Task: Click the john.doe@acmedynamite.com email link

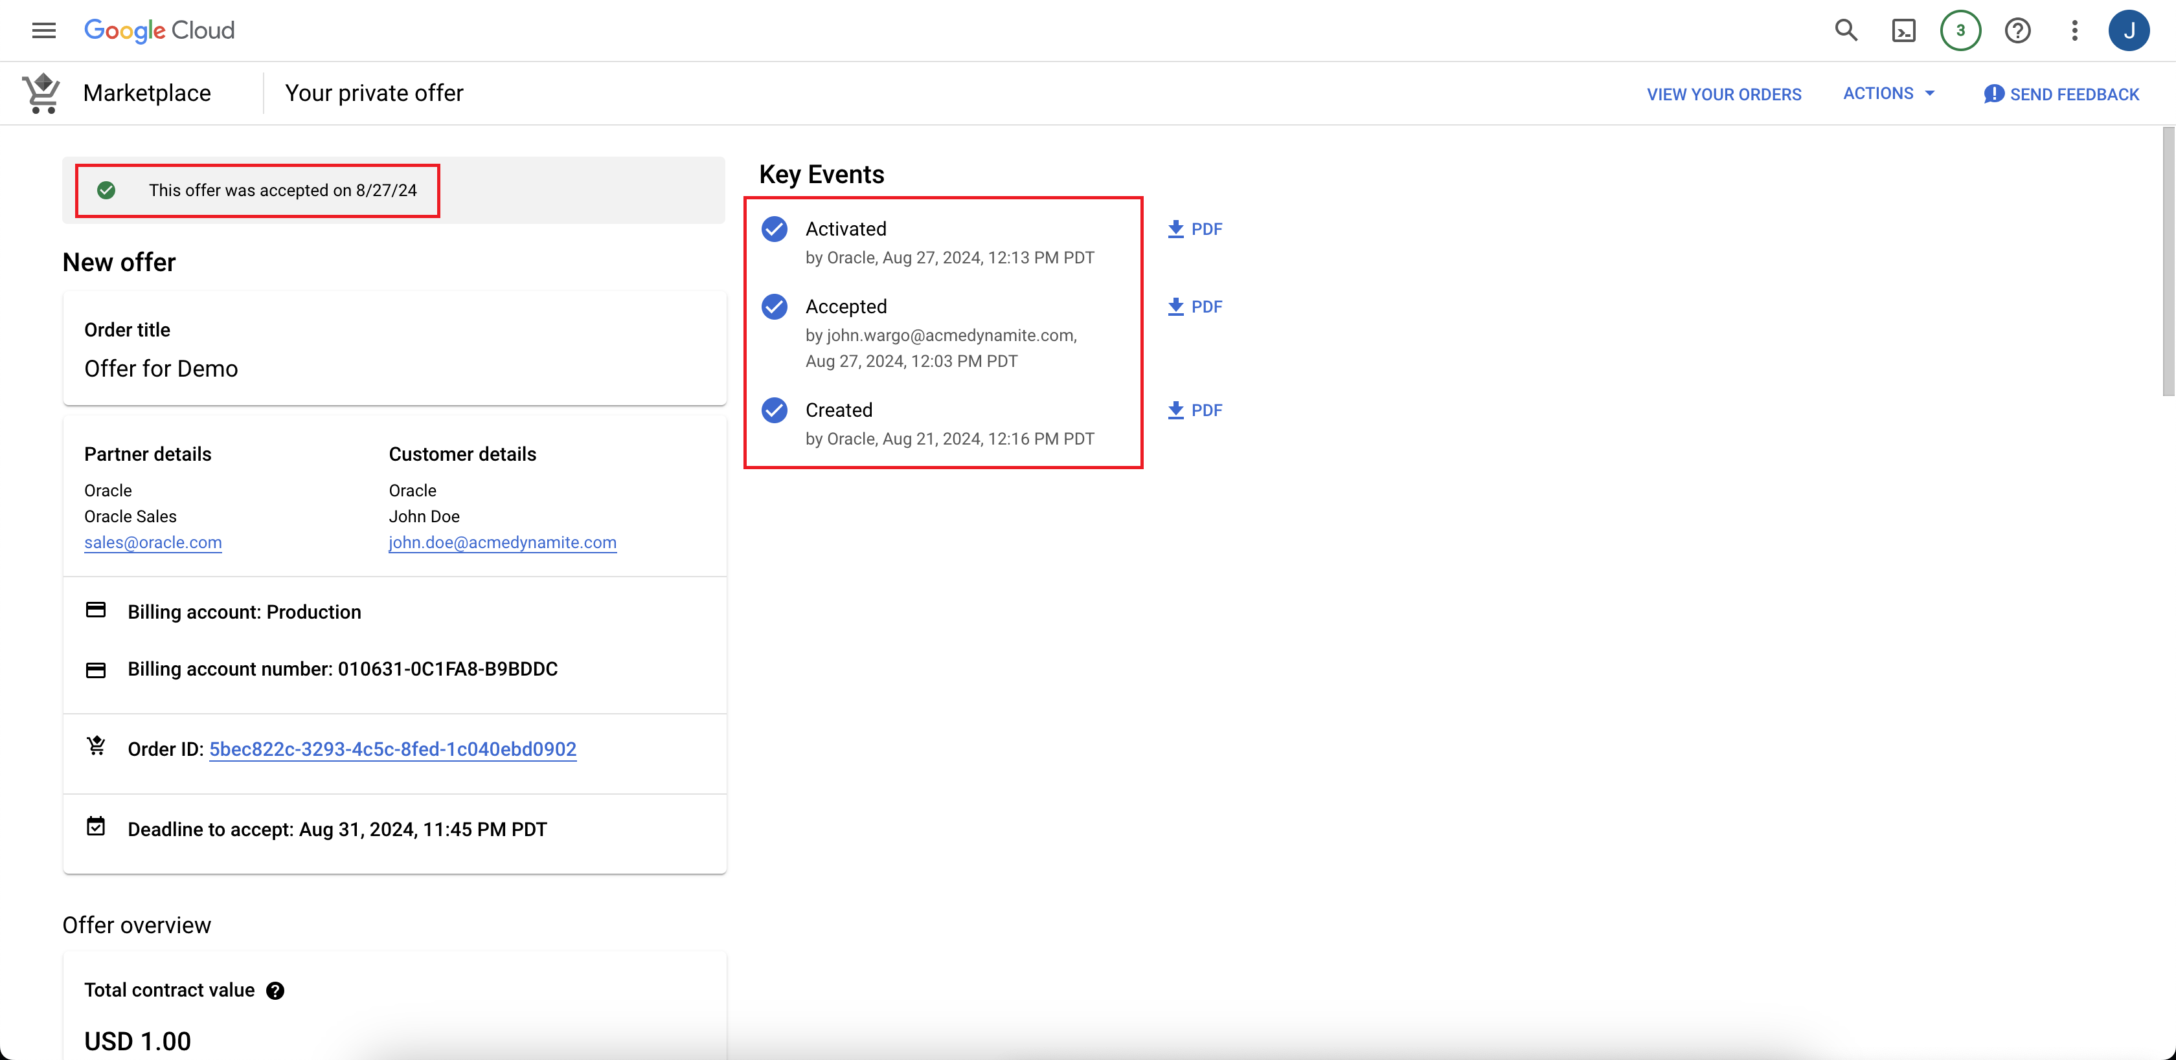Action: pyautogui.click(x=503, y=543)
